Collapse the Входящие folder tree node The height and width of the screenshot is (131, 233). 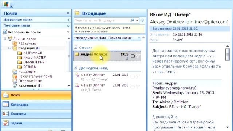10,48
